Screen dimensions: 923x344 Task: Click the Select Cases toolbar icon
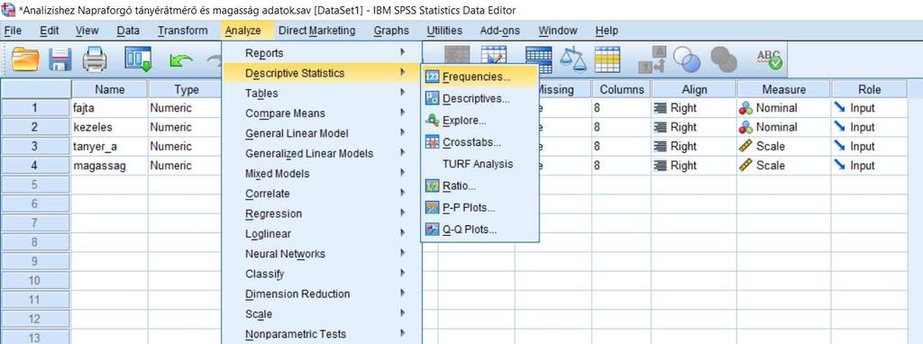pos(607,60)
